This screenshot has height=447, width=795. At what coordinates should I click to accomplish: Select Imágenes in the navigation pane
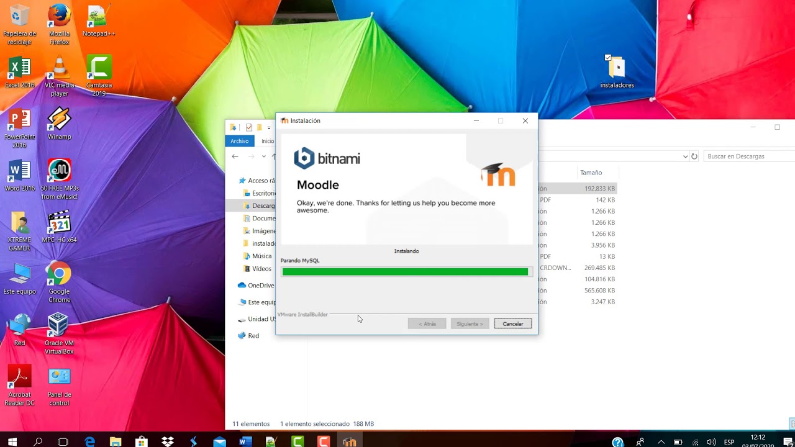[260, 231]
